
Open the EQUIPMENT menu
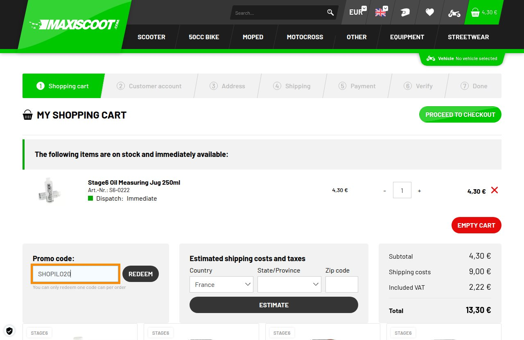coord(407,37)
